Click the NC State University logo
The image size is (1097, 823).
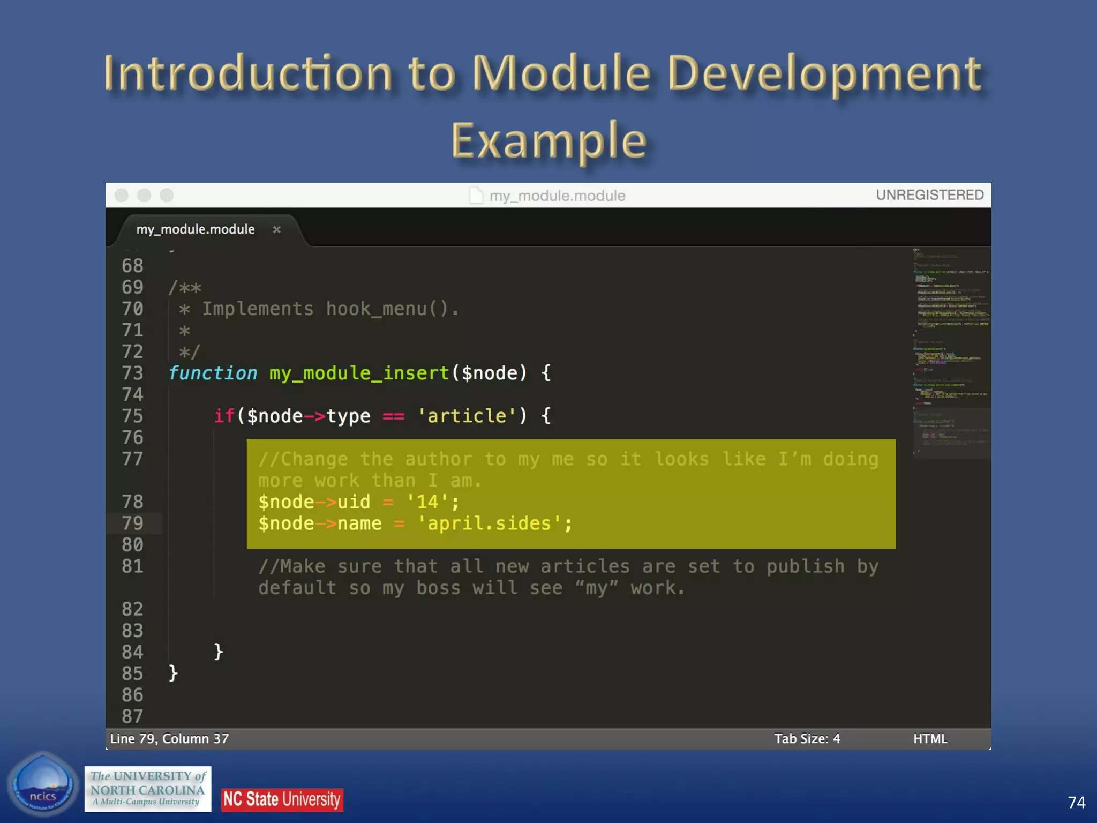pos(282,799)
